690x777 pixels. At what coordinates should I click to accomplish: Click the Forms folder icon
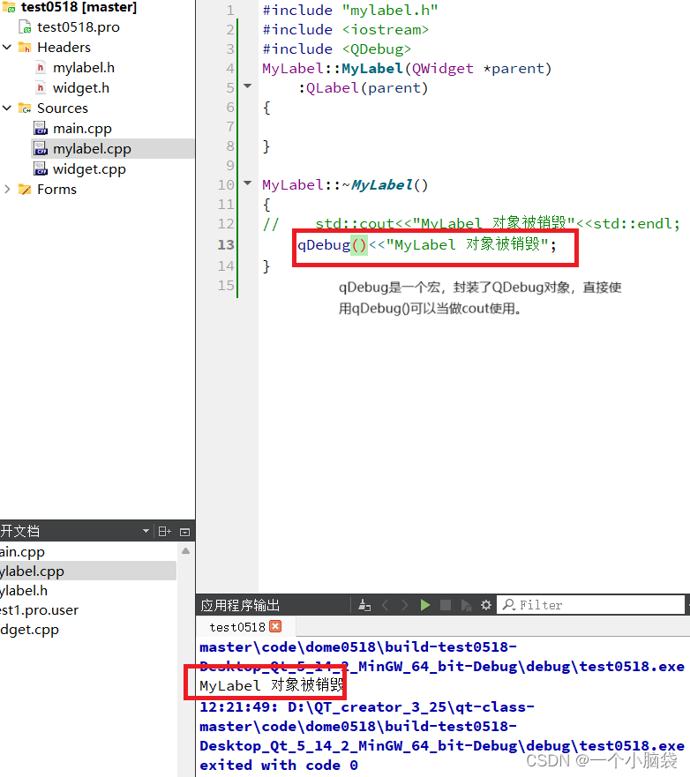tap(25, 190)
